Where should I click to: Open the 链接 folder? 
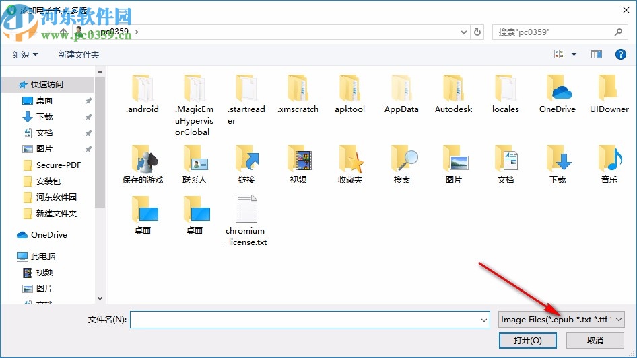click(246, 164)
